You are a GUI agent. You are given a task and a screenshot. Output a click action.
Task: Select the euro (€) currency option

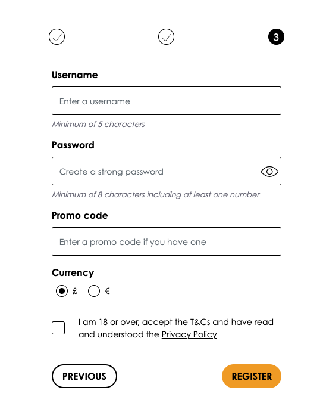pos(94,291)
